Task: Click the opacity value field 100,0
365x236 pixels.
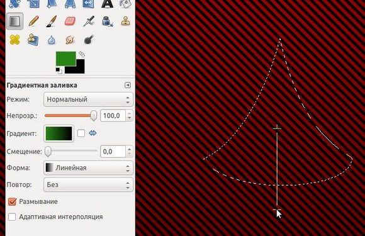Action: pyautogui.click(x=113, y=116)
